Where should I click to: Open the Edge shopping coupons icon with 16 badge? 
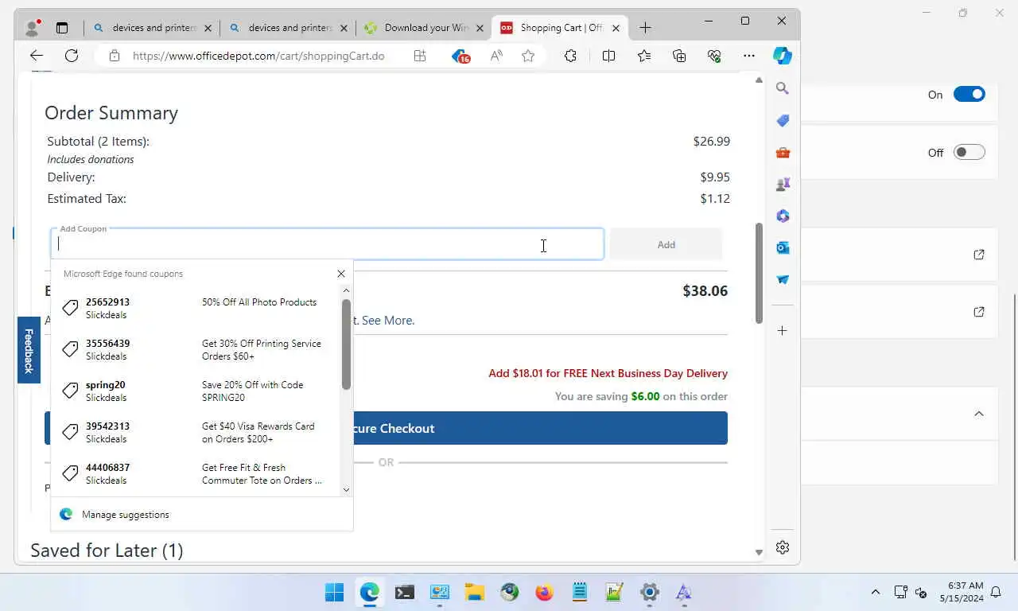pyautogui.click(x=460, y=56)
